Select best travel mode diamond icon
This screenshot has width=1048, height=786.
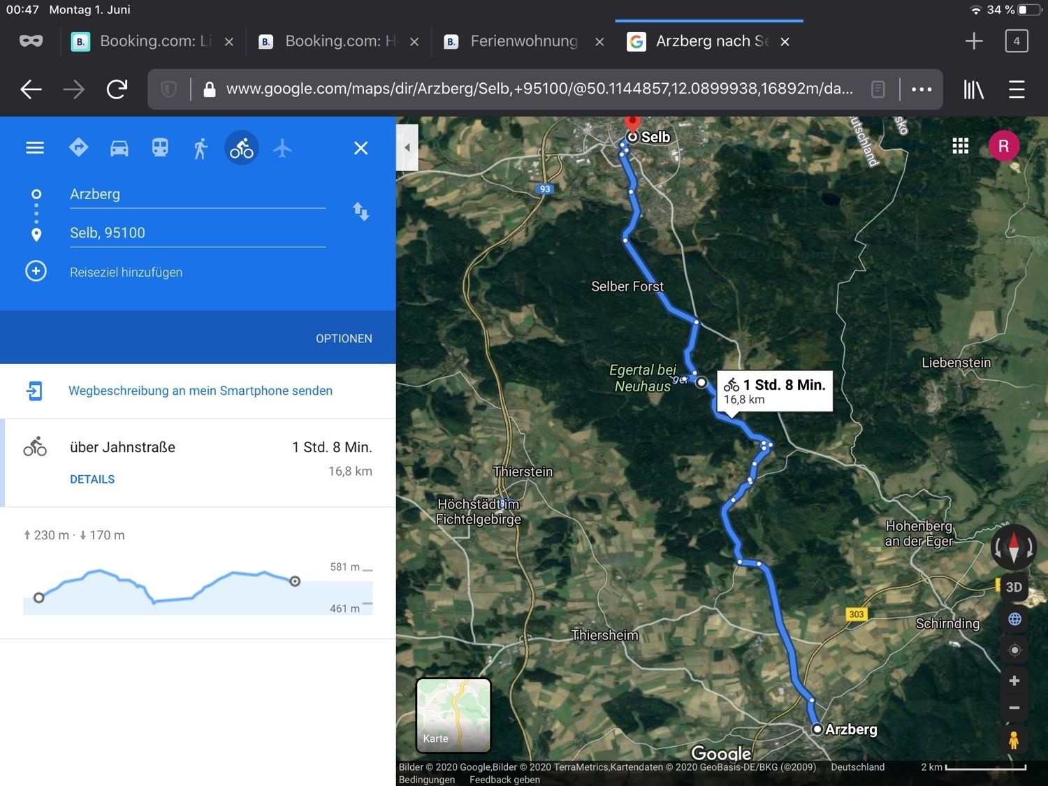[78, 147]
